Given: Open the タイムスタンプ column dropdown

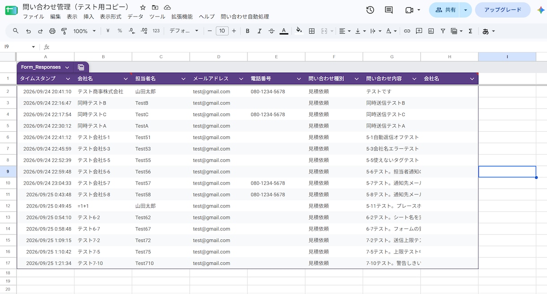Looking at the screenshot, I should pyautogui.click(x=68, y=78).
